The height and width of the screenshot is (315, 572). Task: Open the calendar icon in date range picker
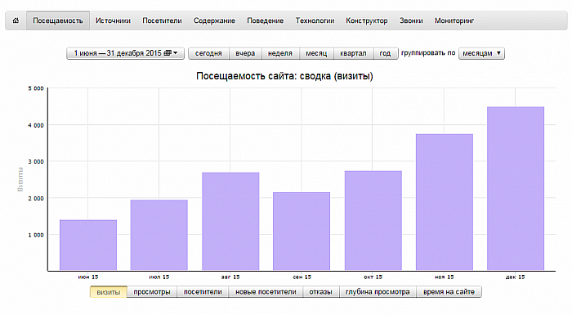point(168,53)
